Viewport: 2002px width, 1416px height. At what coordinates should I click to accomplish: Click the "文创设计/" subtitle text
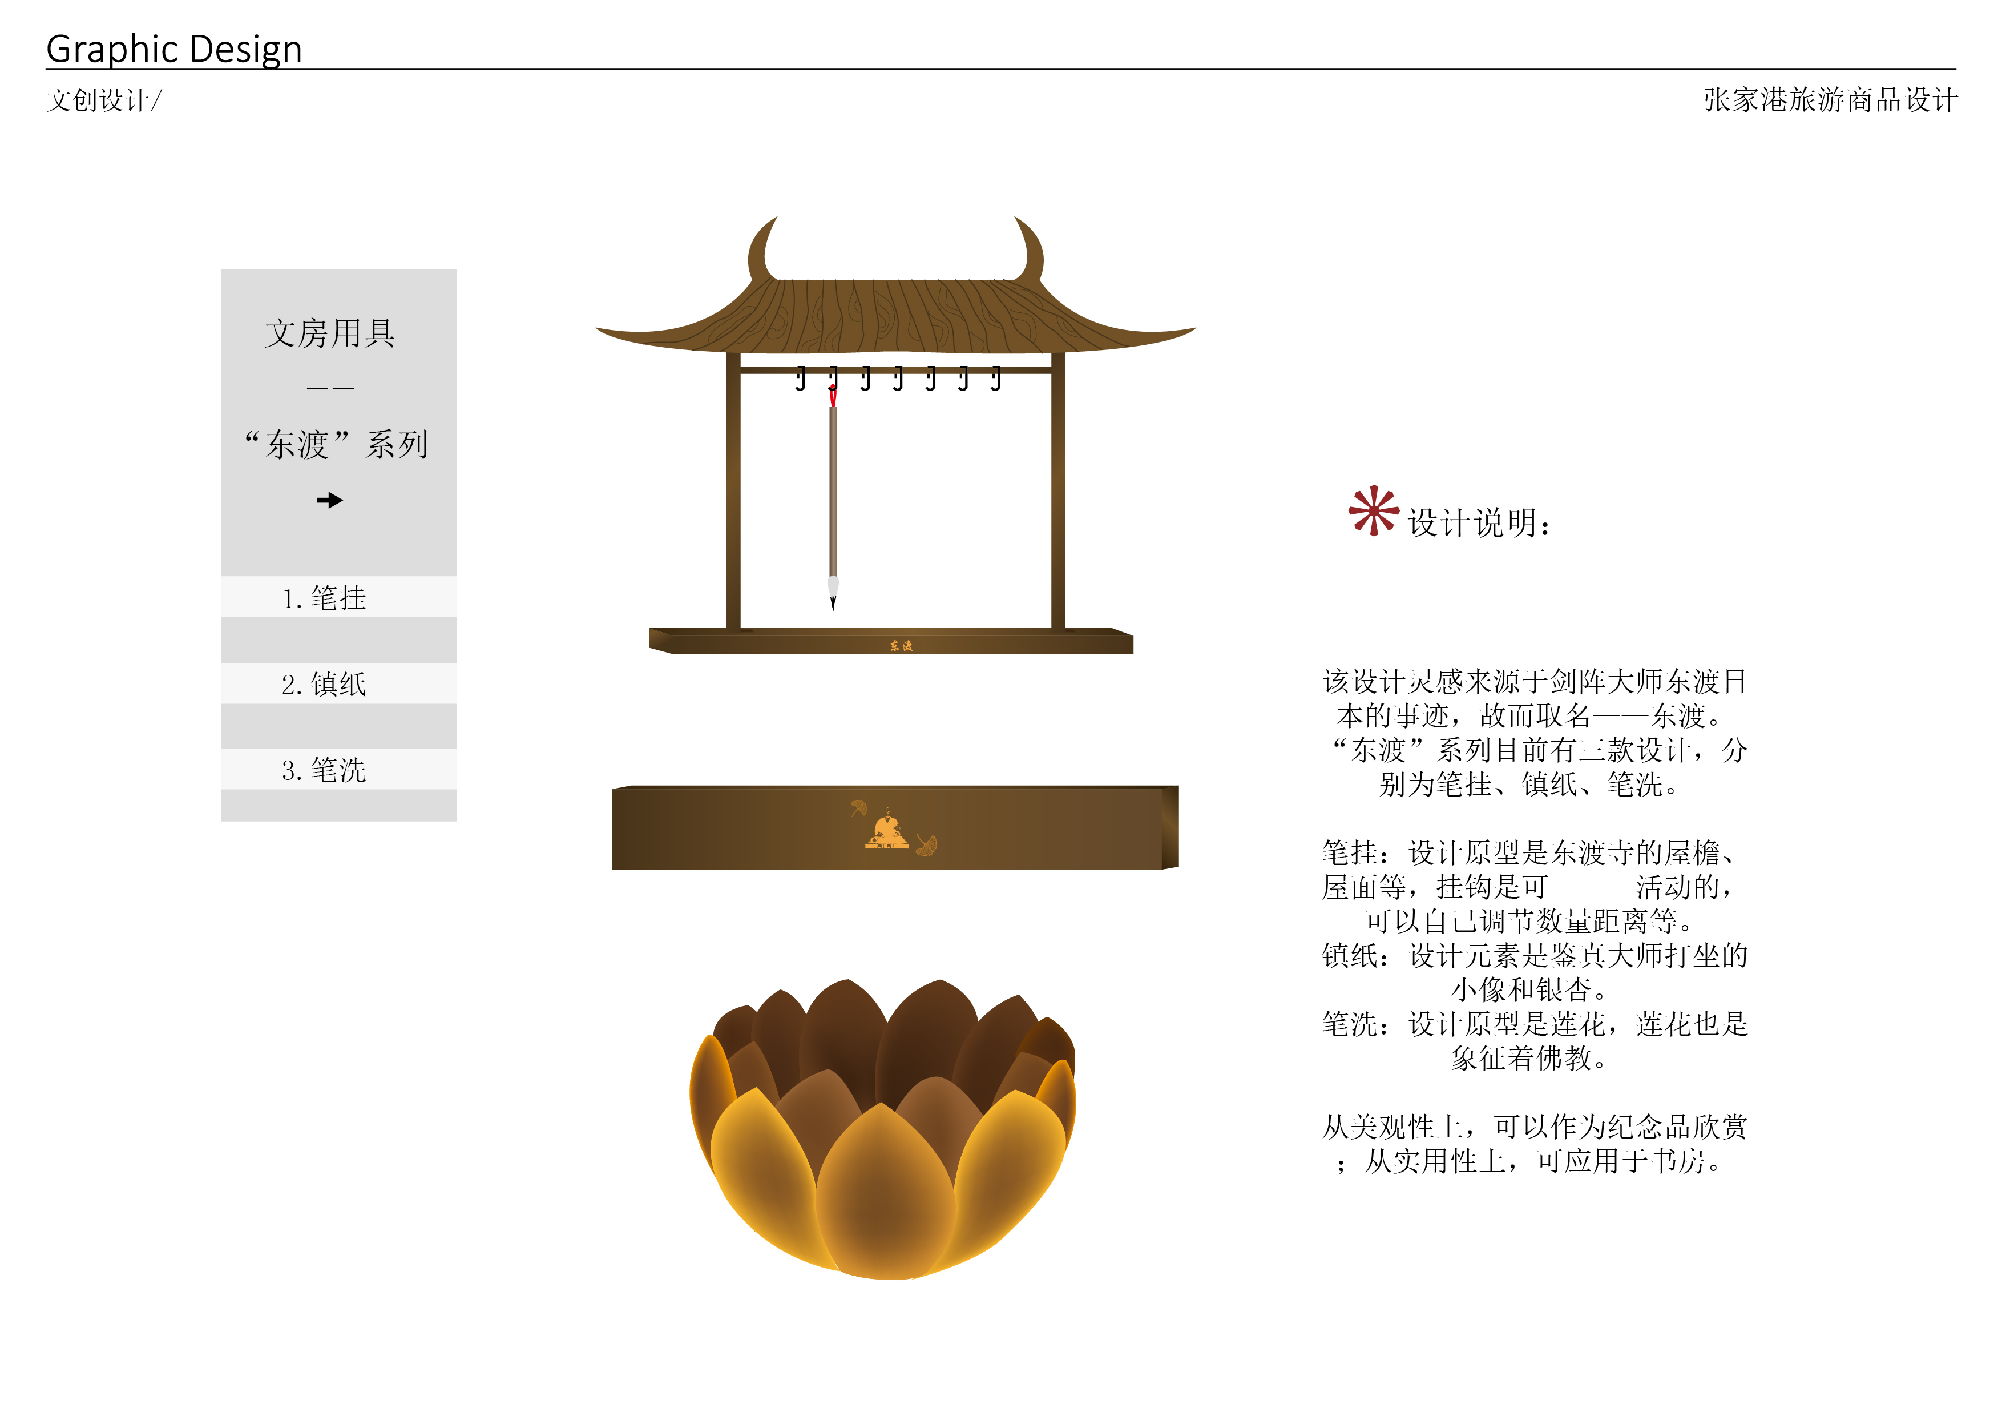pos(104,100)
